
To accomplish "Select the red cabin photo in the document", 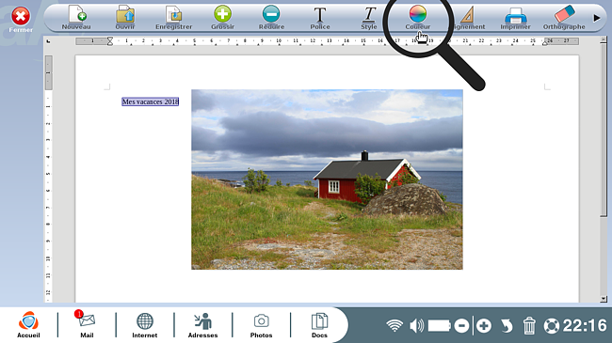I will [327, 179].
